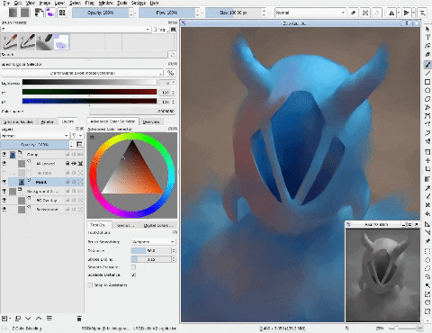
Task: Move the layer up
Action: [39, 318]
